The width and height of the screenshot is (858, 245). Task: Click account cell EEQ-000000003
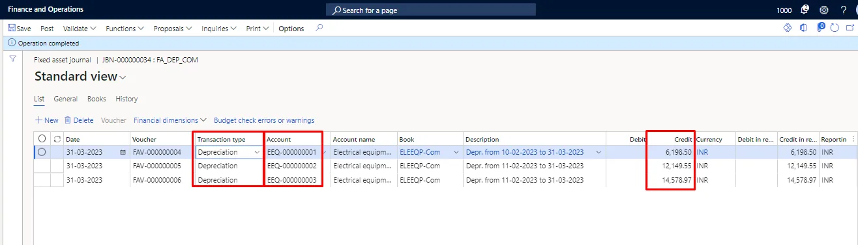(292, 179)
